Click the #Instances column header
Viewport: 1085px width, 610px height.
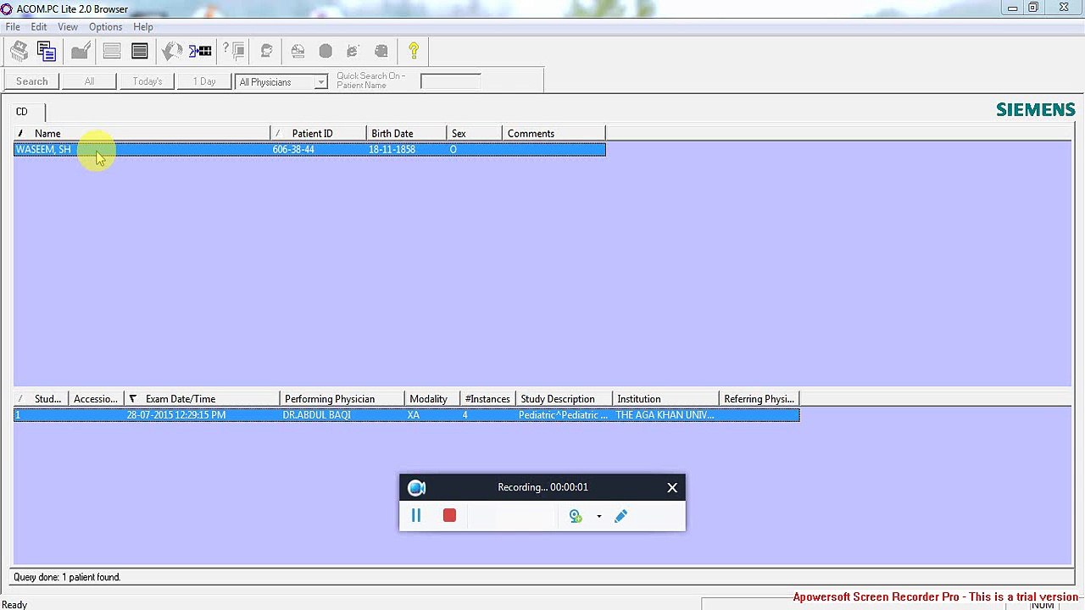click(488, 399)
